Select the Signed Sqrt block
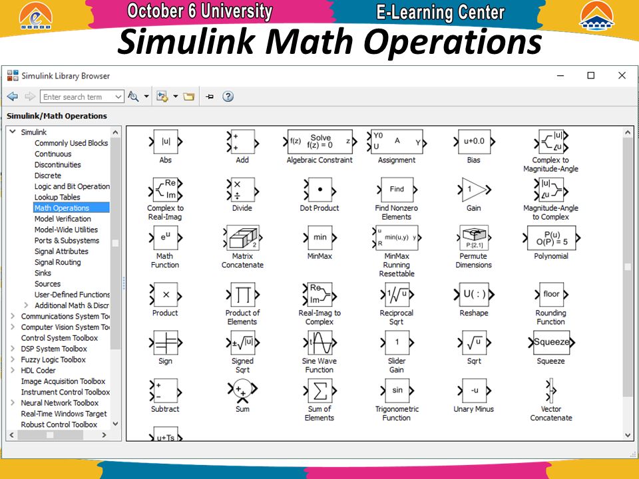This screenshot has width=639, height=479. (242, 343)
